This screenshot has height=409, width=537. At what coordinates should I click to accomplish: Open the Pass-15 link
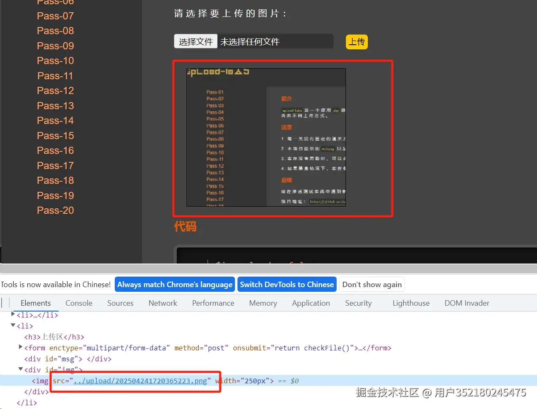(55, 136)
